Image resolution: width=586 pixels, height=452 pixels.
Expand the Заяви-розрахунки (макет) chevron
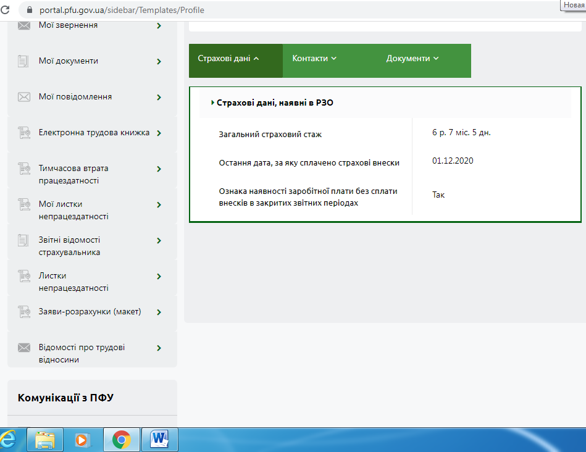click(159, 312)
